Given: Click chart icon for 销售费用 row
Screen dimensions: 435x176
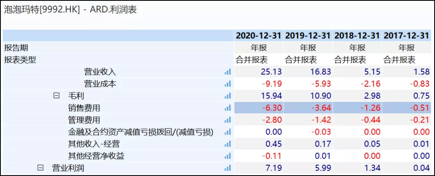Looking at the screenshot, I should [x=228, y=108].
